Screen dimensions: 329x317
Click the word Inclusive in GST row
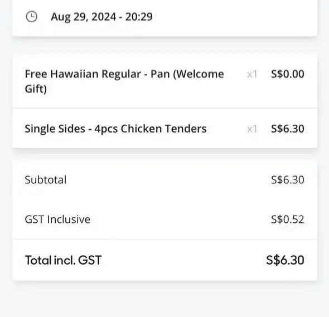point(69,220)
